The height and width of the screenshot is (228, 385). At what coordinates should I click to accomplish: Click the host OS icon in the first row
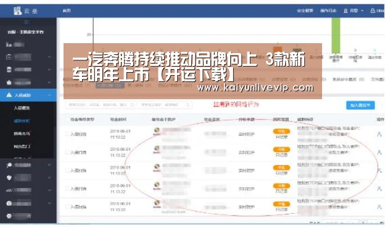pyautogui.click(x=157, y=131)
